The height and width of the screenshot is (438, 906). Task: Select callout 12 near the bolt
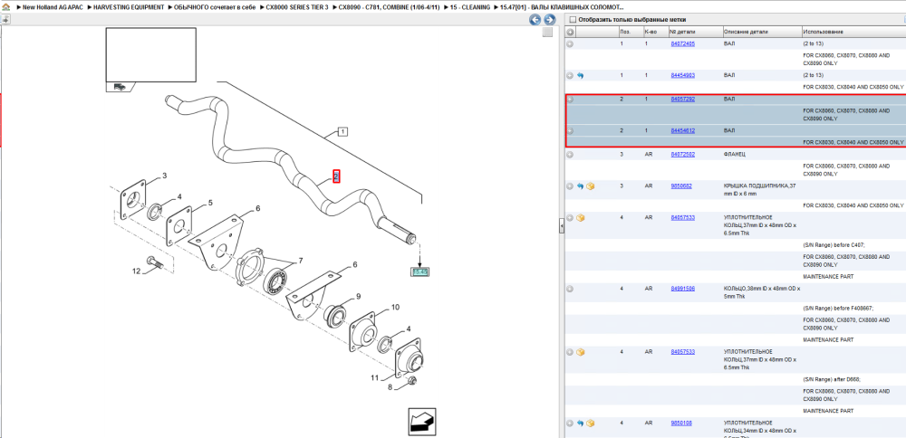(x=137, y=271)
